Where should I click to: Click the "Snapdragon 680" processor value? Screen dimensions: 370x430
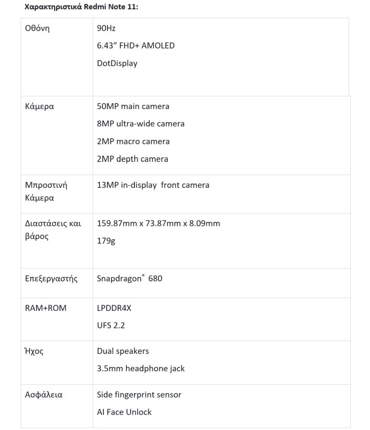129,278
